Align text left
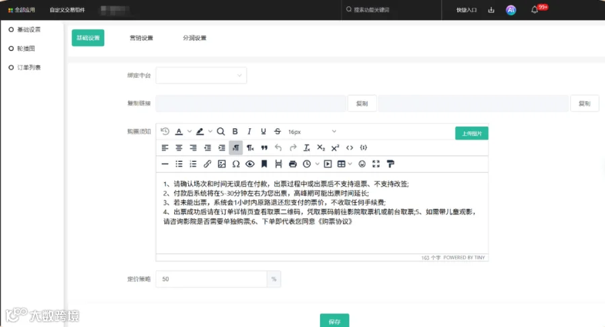The image size is (605, 327). click(x=165, y=148)
